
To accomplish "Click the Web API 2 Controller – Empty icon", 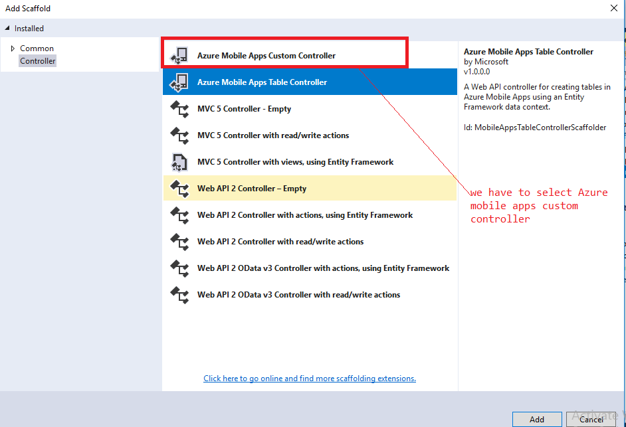I will tap(179, 189).
